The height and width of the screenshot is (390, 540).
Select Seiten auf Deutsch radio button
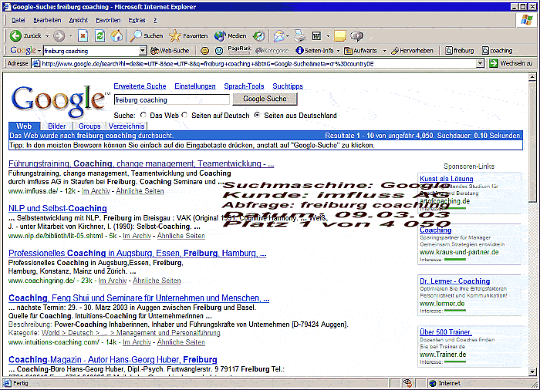pyautogui.click(x=184, y=115)
